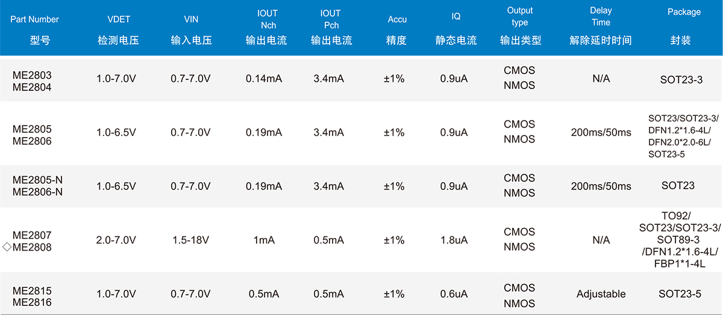723x315 pixels.
Task: Click the IOUT Pch column header
Action: click(331, 27)
